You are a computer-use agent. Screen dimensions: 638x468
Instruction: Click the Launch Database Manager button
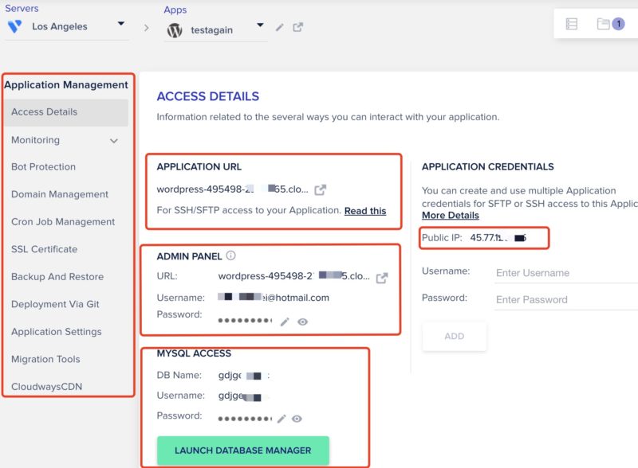[x=243, y=450]
